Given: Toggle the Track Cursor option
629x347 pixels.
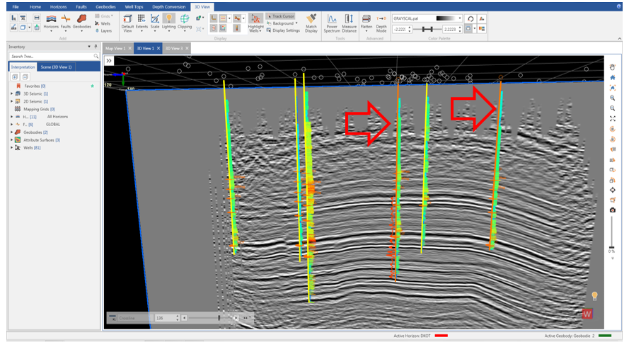Looking at the screenshot, I should click(280, 16).
